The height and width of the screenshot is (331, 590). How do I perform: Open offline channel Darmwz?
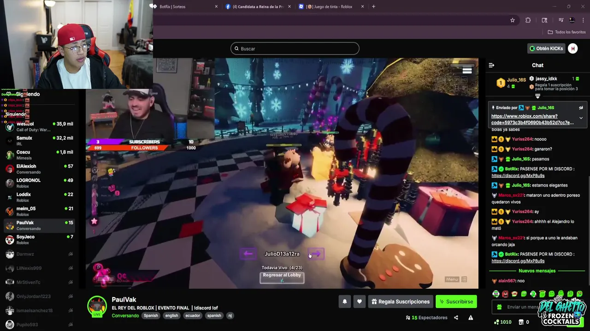click(39, 254)
